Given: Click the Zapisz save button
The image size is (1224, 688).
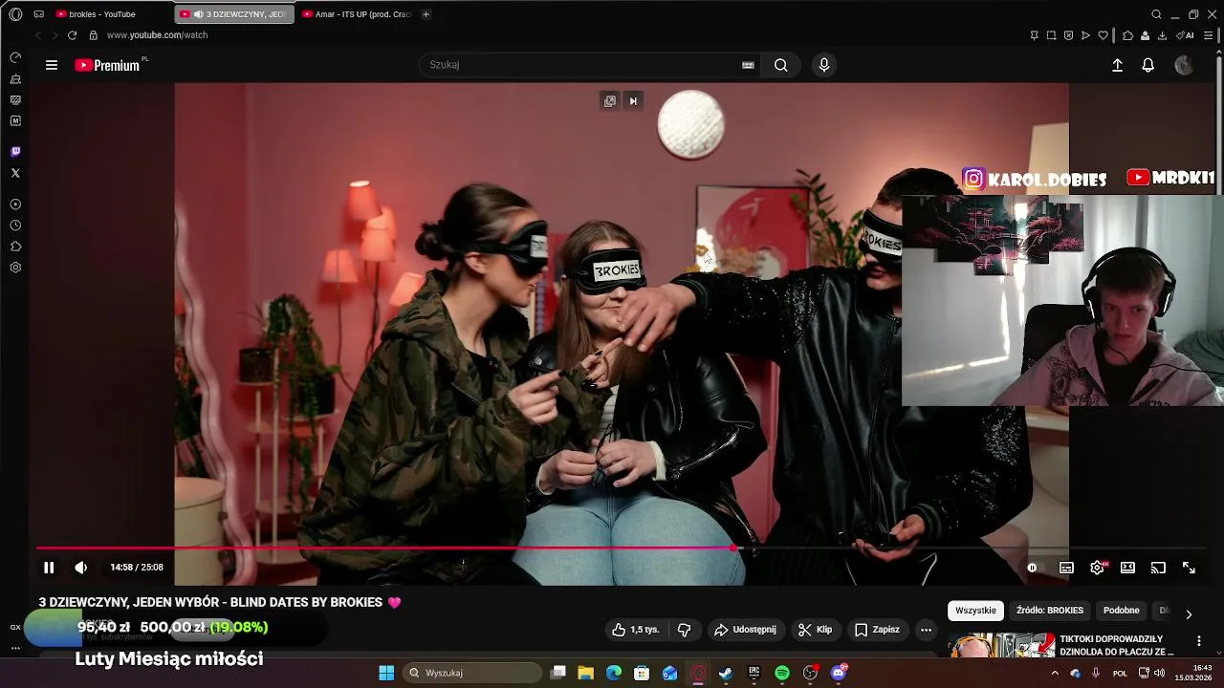Looking at the screenshot, I should point(877,630).
